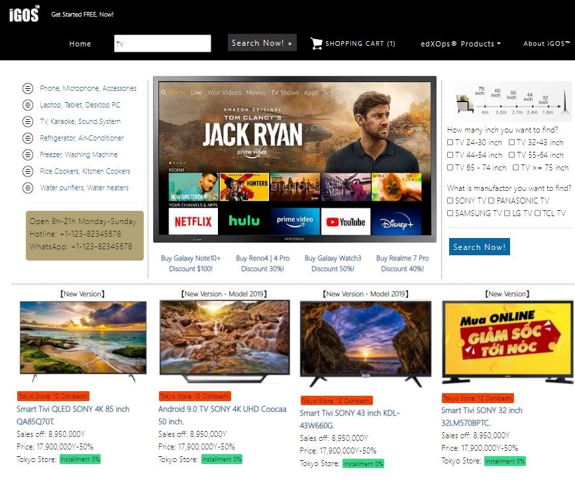Open Hulu tile in the TV banner
Image resolution: width=575 pixels, height=480 pixels.
point(244,221)
